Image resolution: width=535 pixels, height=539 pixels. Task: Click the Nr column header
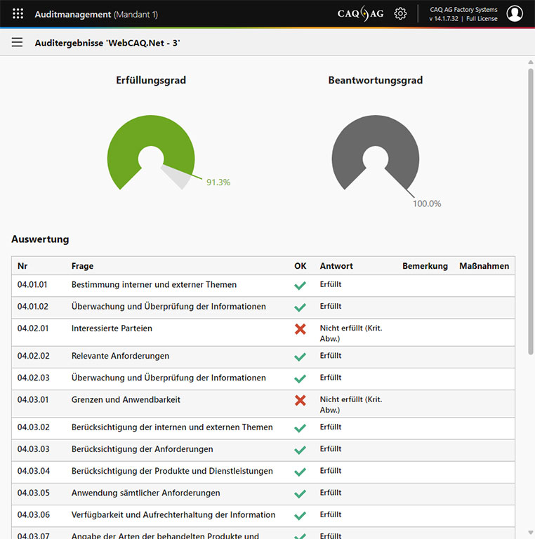click(22, 266)
